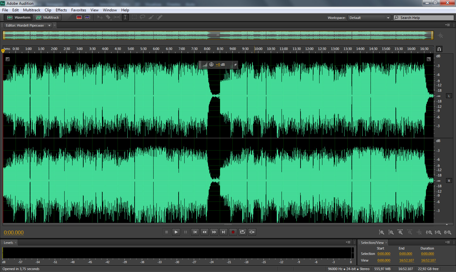456x272 pixels.
Task: Toggle the right channel R button
Action: tap(449, 181)
